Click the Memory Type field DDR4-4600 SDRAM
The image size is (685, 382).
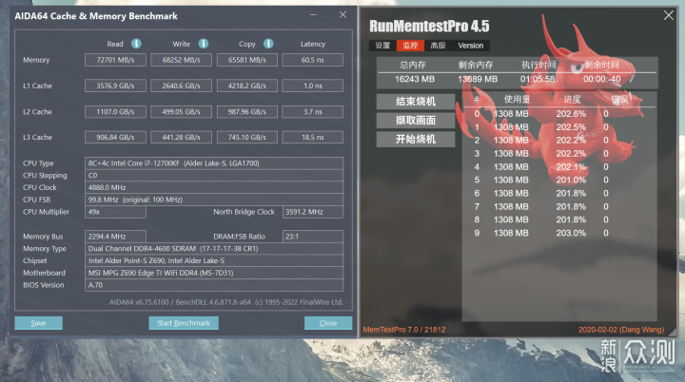click(x=214, y=249)
